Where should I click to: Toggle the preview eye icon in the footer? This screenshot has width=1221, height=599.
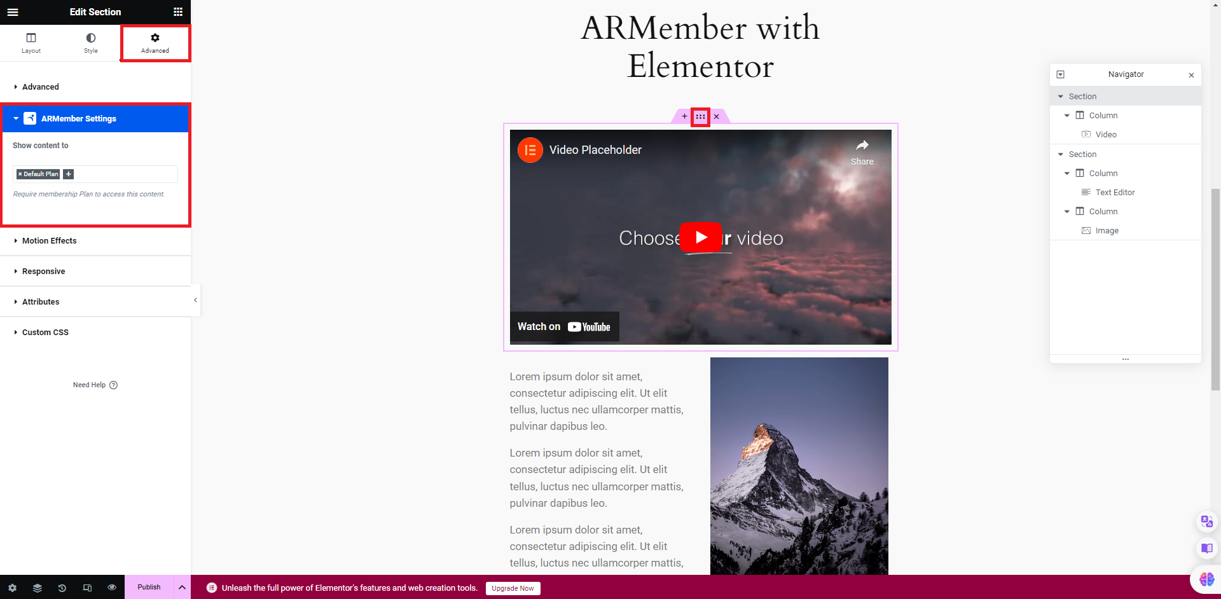click(x=112, y=588)
